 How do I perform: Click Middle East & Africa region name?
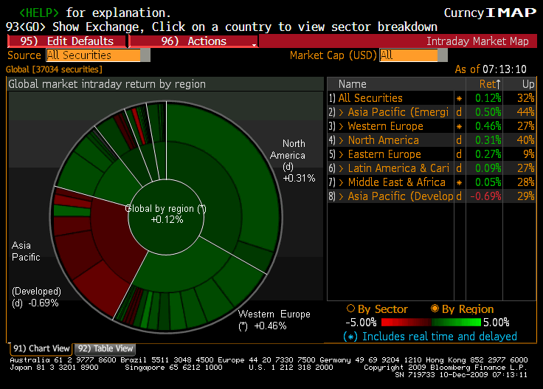(x=396, y=182)
